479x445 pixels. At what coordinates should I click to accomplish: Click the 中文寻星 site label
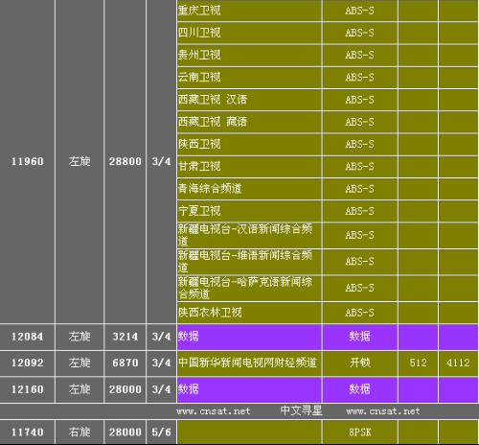(x=301, y=410)
